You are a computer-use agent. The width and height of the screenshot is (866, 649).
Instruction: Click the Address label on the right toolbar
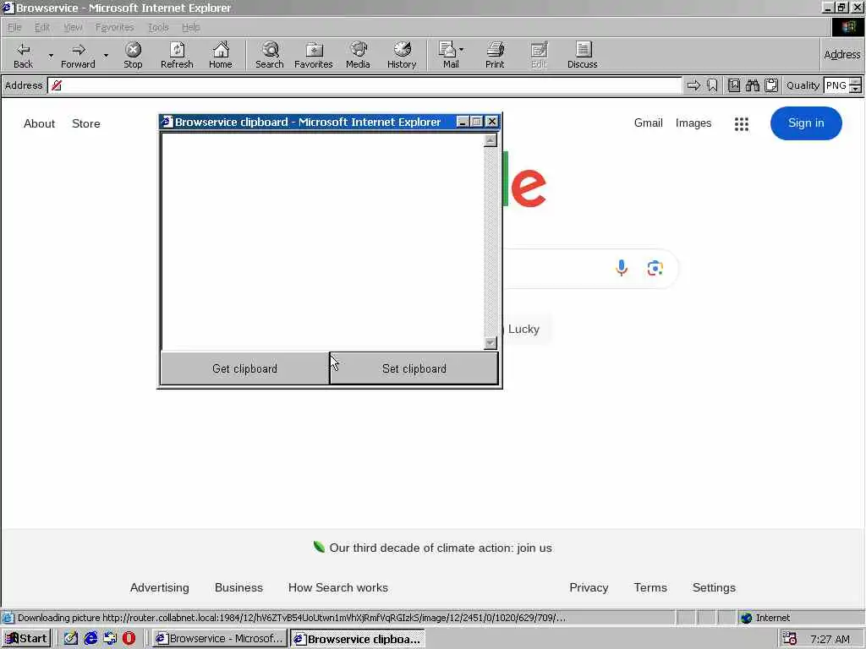point(841,55)
